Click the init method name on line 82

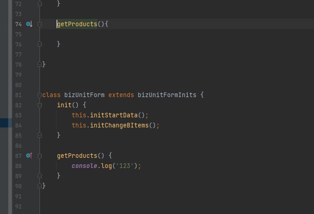(64, 105)
